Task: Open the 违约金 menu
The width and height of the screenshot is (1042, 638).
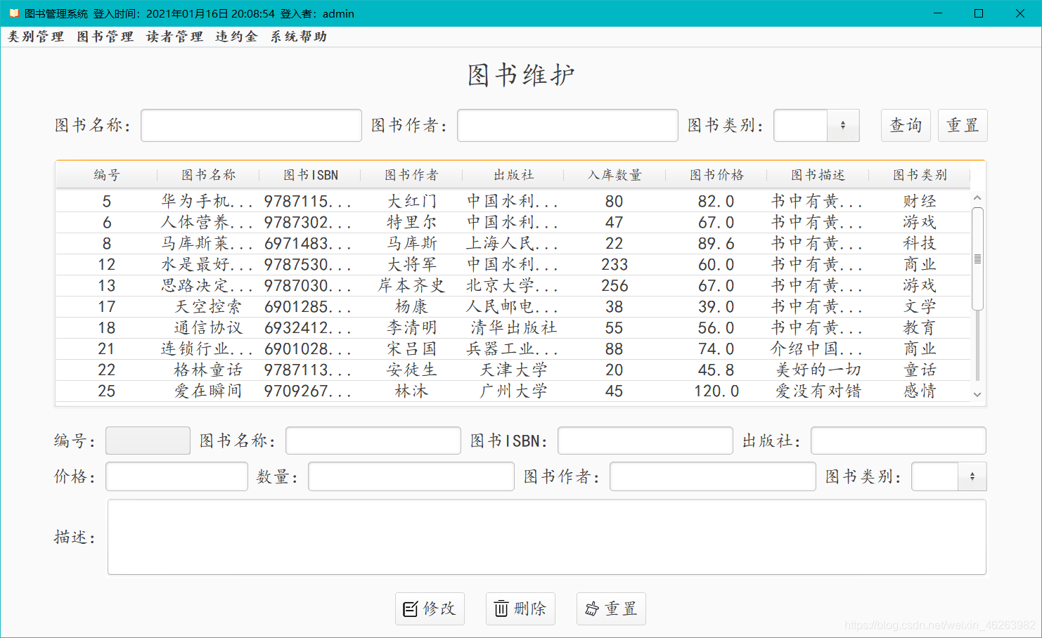Action: [x=236, y=37]
